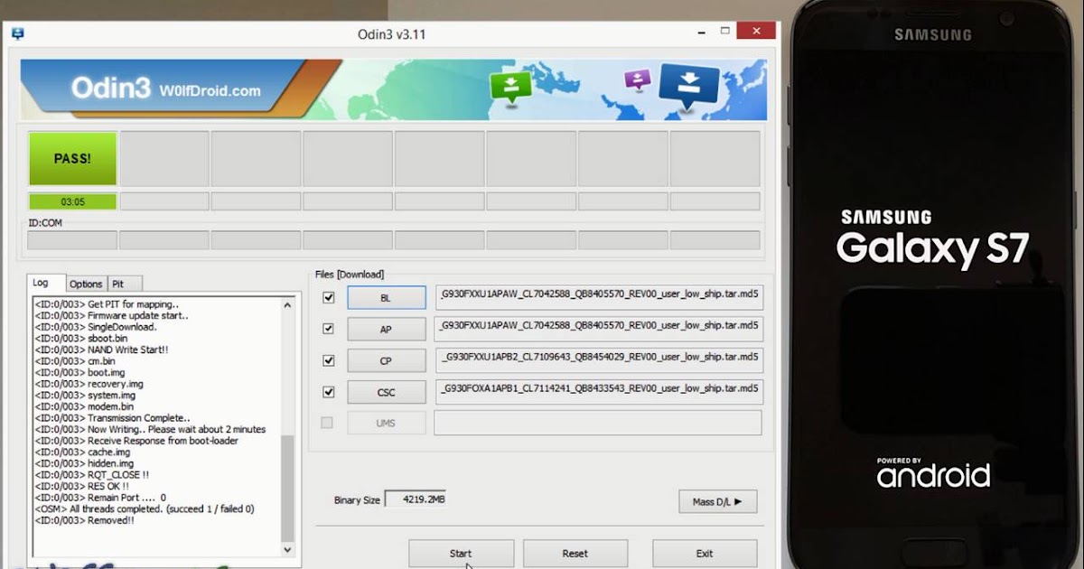Toggle the CP file checkbox

point(328,360)
